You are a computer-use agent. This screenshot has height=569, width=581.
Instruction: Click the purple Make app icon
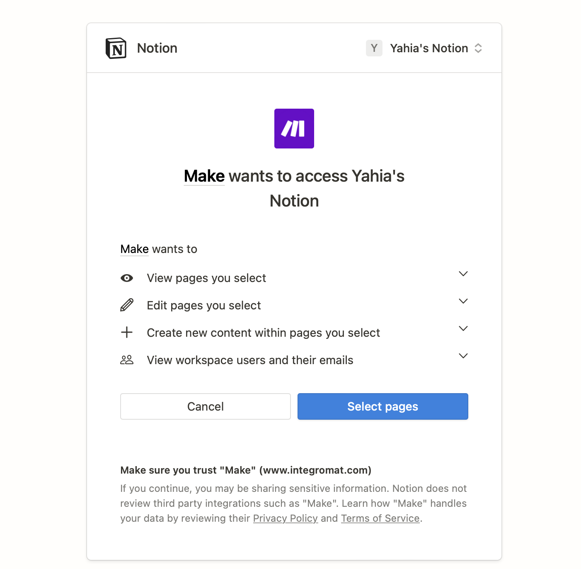pos(294,129)
